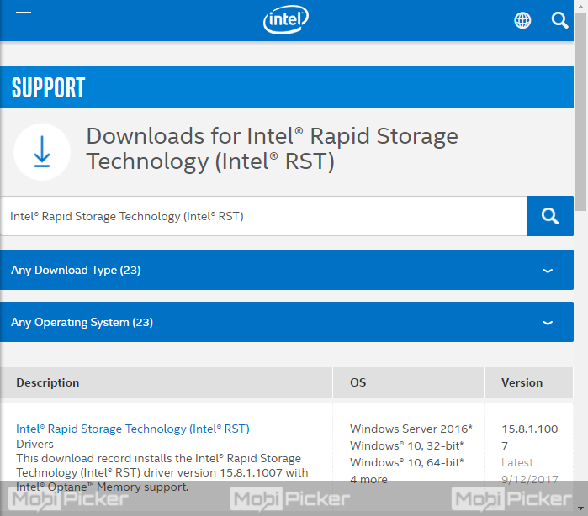Click the Downloads for Intel RST page title
The height and width of the screenshot is (516, 588).
tap(272, 149)
